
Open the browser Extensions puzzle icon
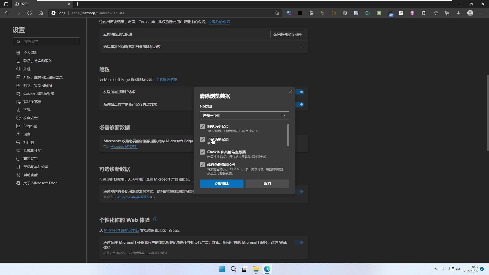[x=424, y=13]
